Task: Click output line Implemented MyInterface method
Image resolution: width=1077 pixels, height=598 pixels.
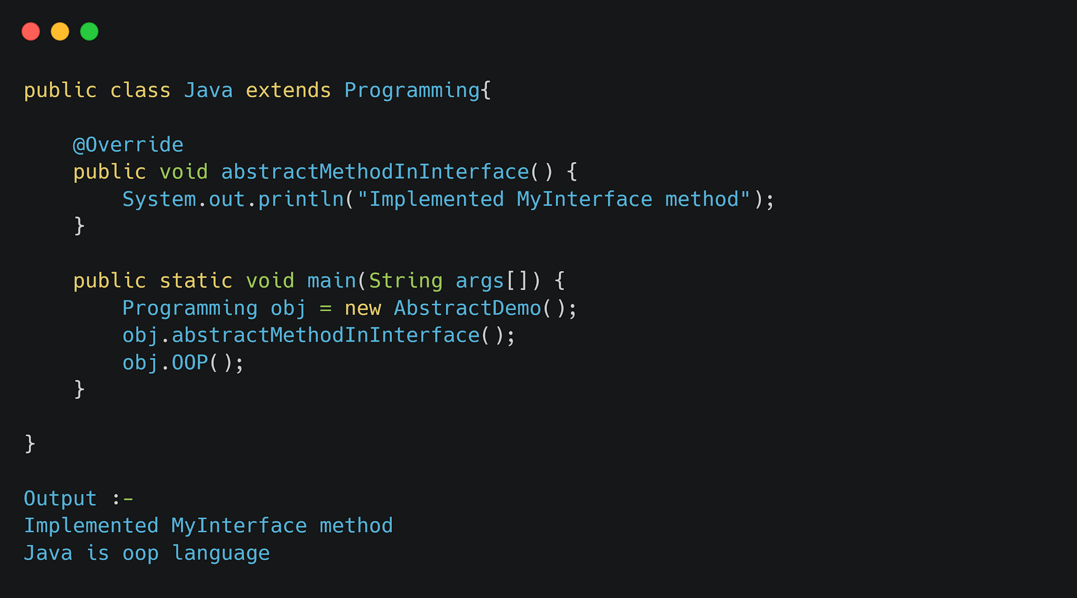Action: tap(208, 525)
